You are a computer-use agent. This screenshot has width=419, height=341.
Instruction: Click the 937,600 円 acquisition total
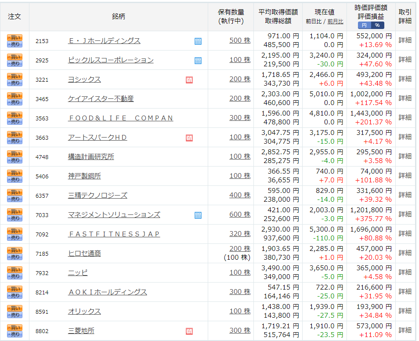281,238
